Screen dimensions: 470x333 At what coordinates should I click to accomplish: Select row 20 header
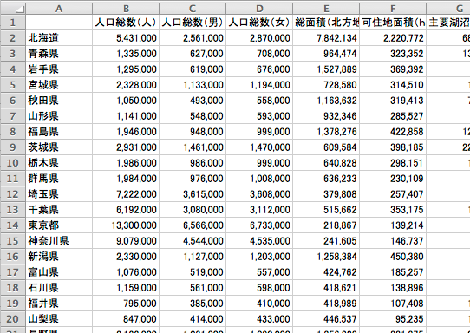tap(13, 318)
